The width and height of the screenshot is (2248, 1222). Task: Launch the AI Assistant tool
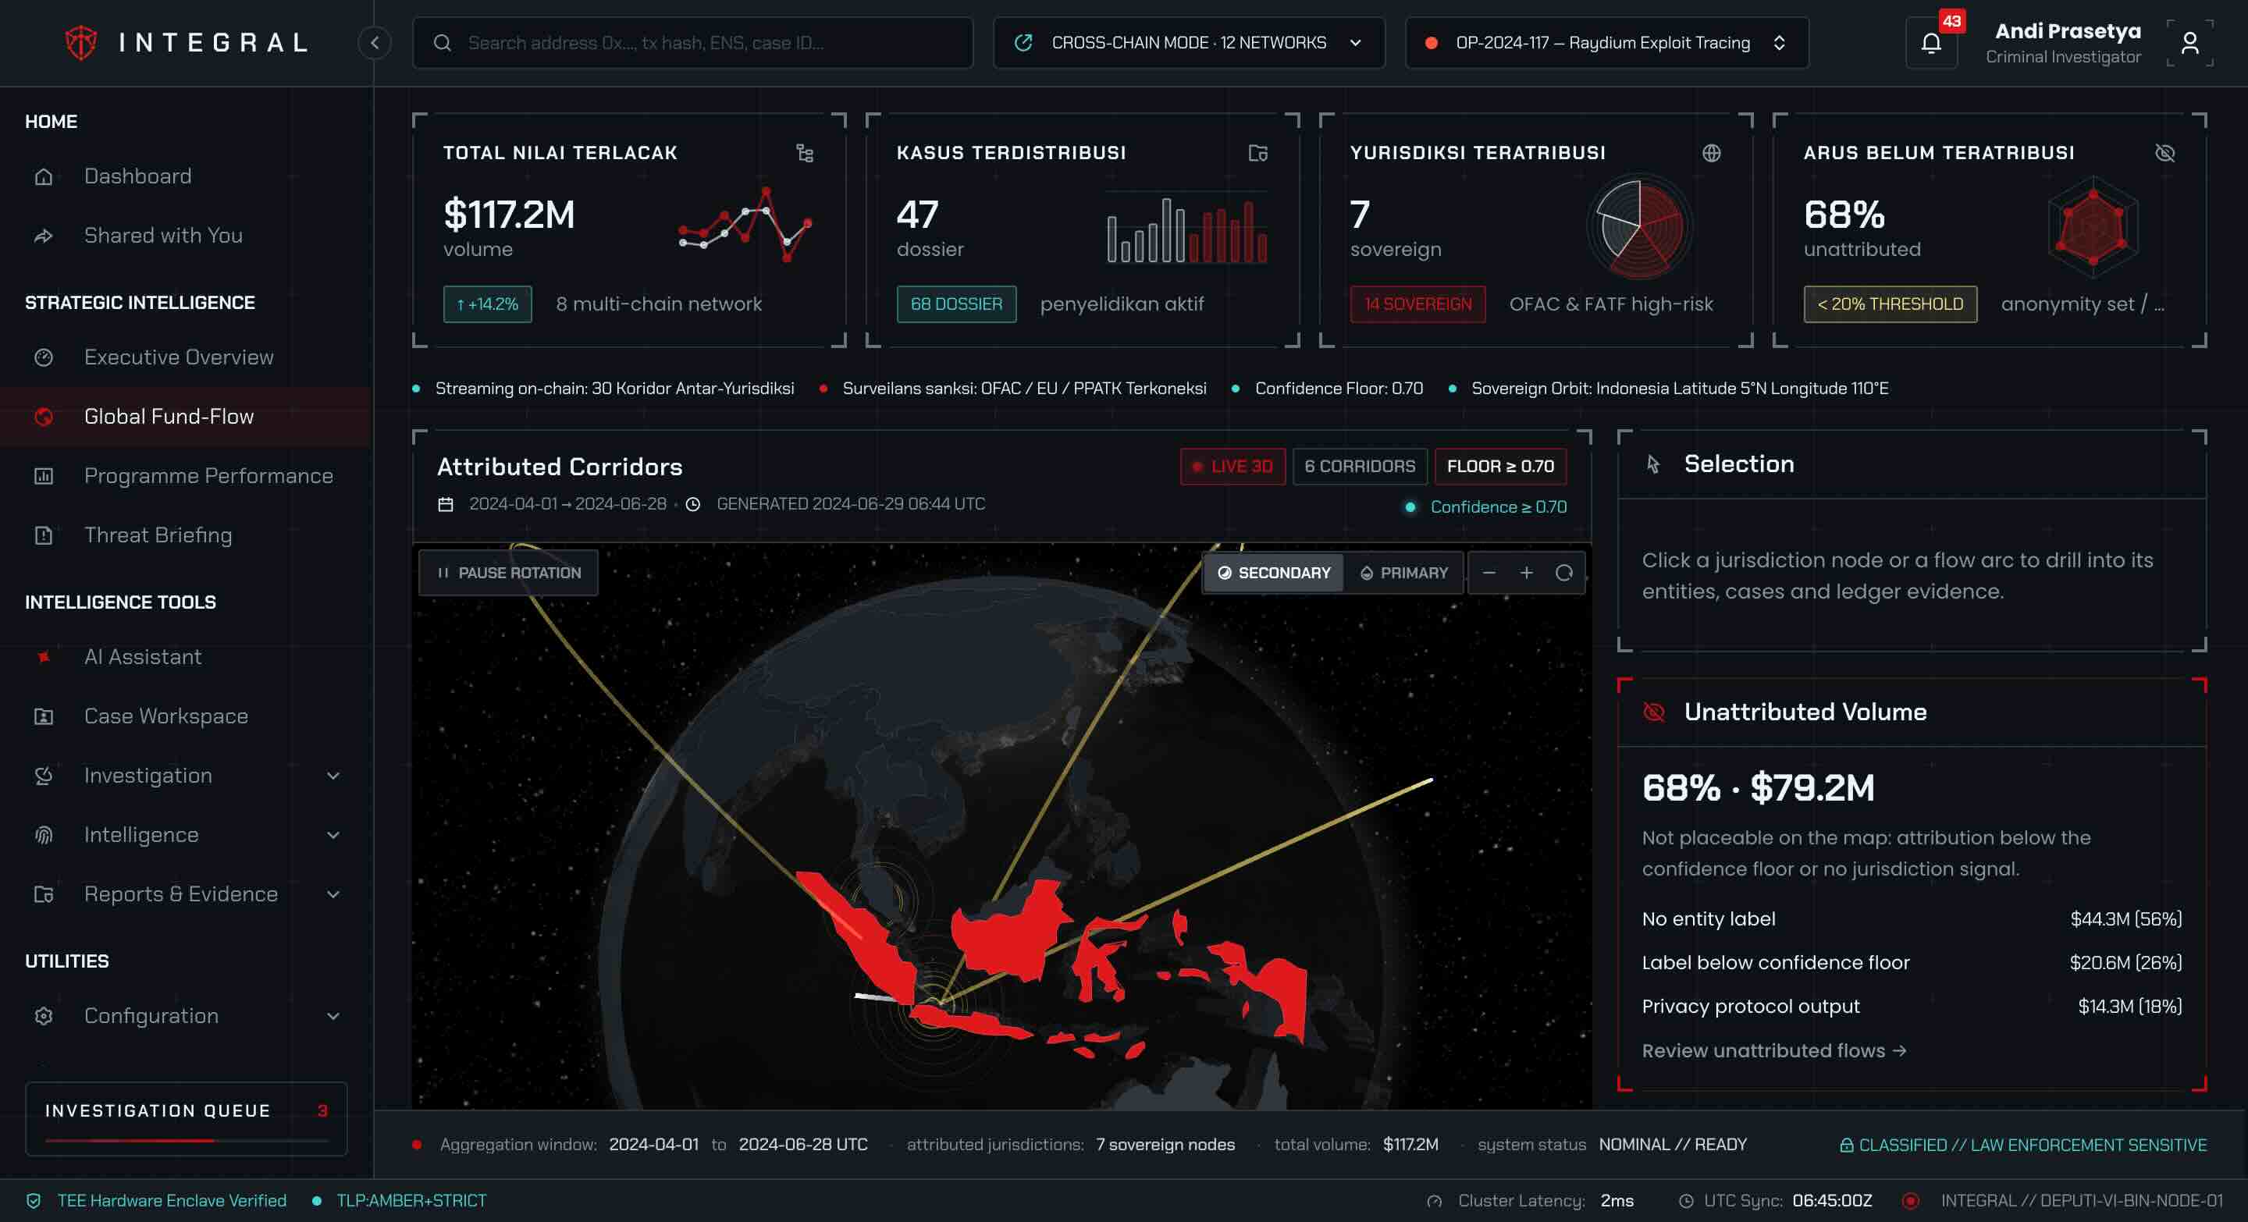point(187,656)
